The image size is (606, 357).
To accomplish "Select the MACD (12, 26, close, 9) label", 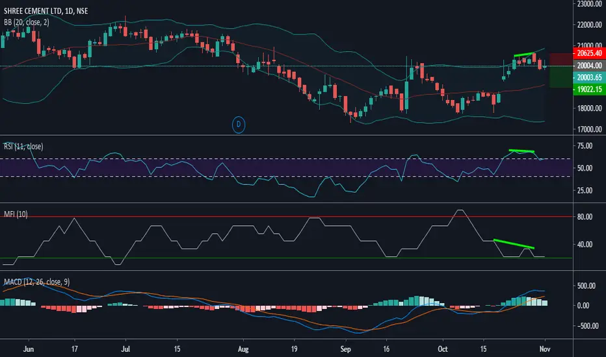I will pos(36,282).
